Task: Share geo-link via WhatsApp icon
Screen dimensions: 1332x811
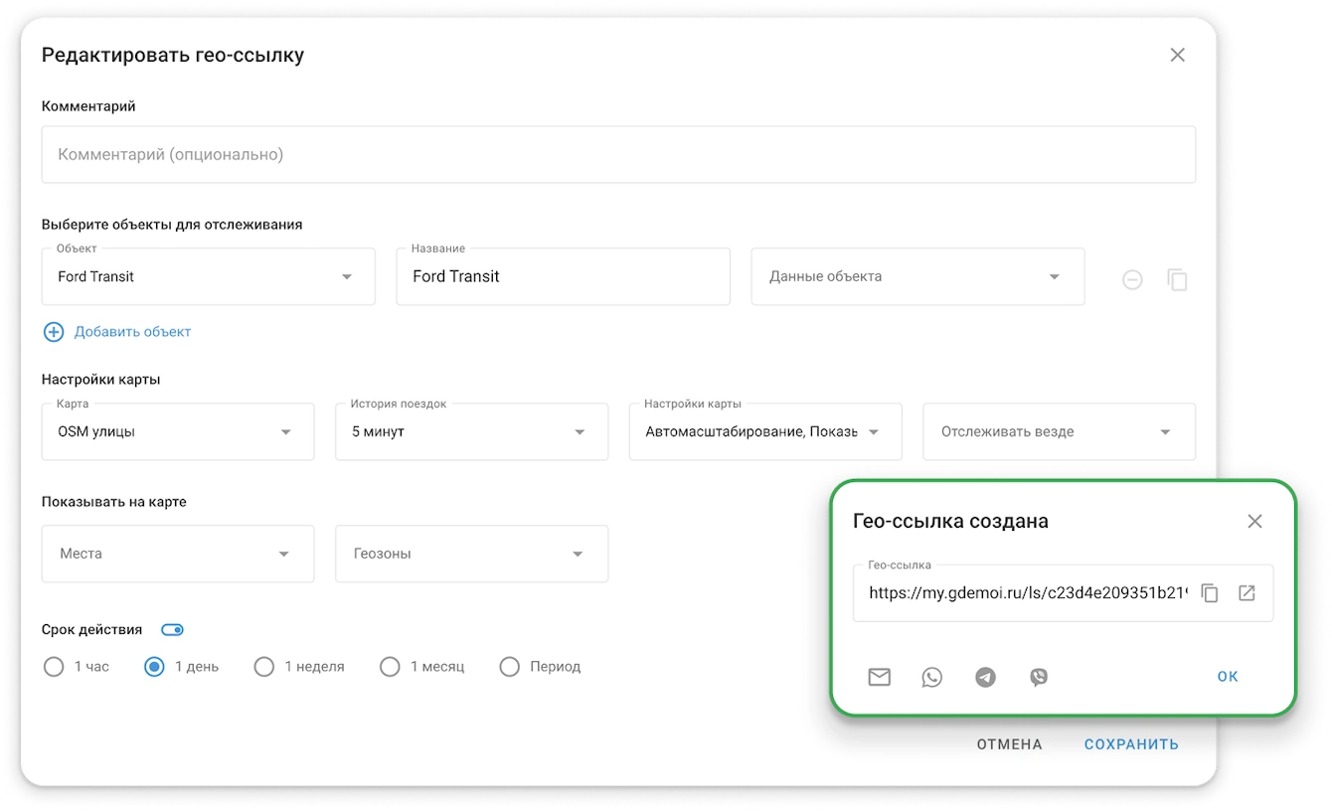Action: 931,678
